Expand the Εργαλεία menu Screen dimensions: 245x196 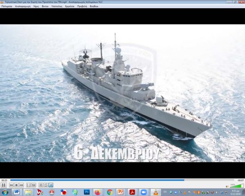[x=69, y=7]
